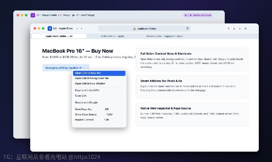Viewport: 272px width, 162px height.
Task: Click Native Web Inspector & Page Source heading
Action: coord(166,108)
